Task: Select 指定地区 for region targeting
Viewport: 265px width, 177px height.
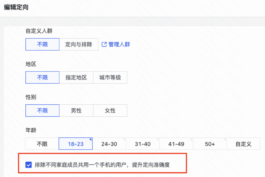Action: (76, 77)
